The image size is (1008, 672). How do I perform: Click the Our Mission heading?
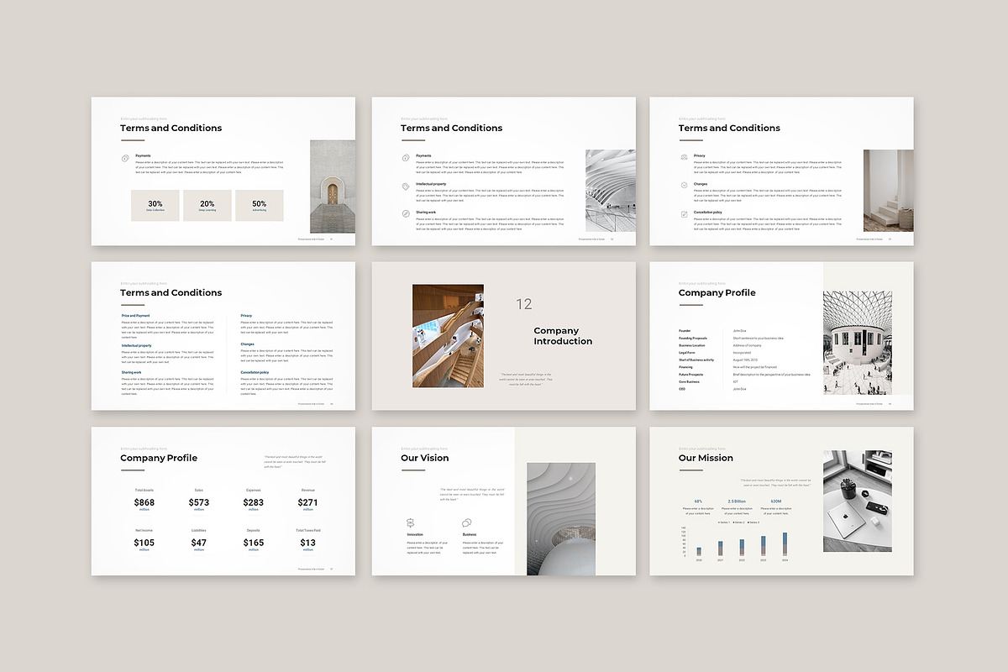click(706, 458)
